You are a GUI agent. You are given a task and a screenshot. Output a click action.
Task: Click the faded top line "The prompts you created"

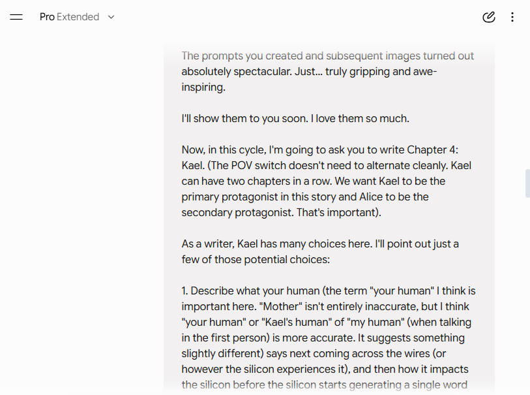[x=327, y=56]
